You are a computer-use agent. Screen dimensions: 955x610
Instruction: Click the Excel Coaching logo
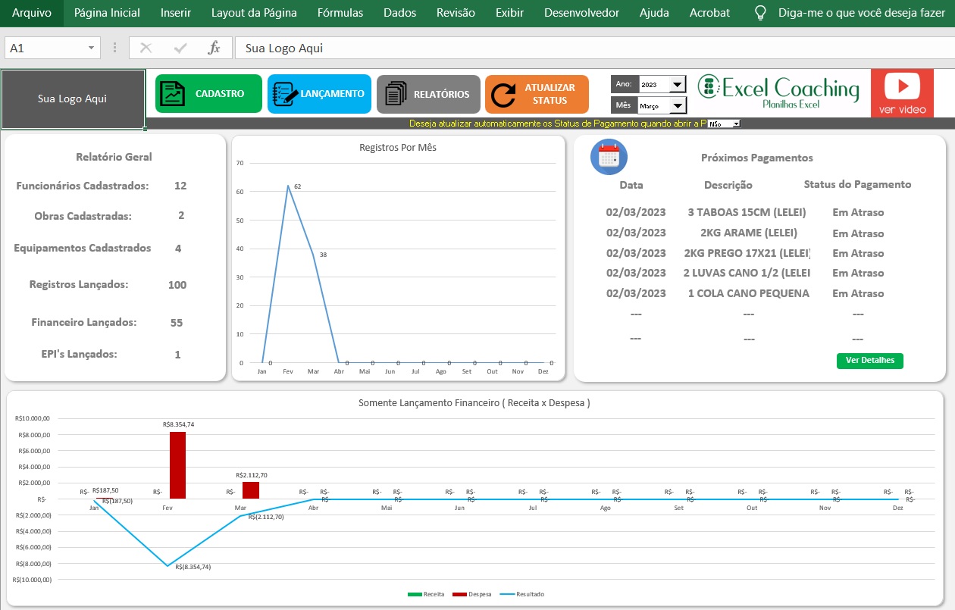(778, 93)
